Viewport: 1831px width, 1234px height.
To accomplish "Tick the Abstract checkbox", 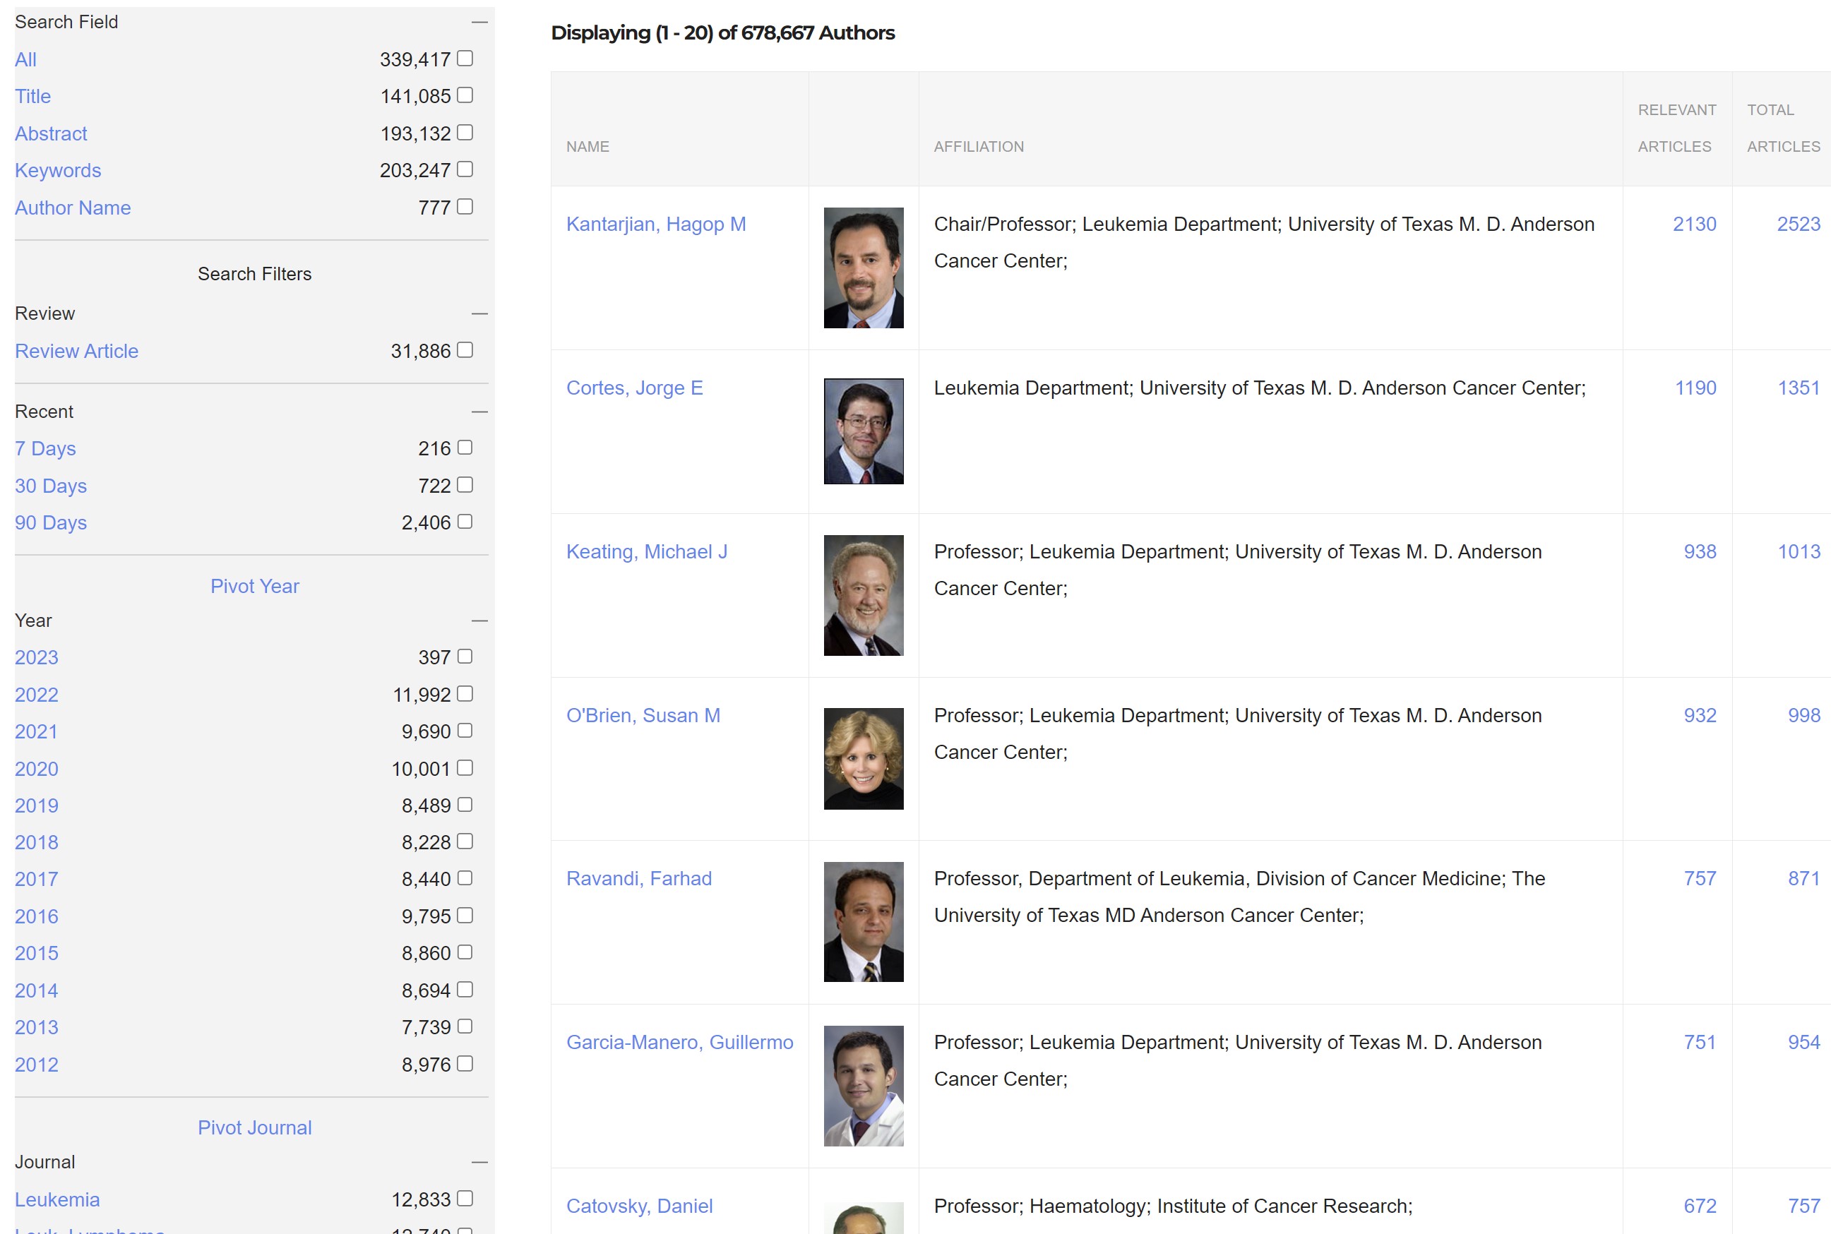I will click(465, 132).
